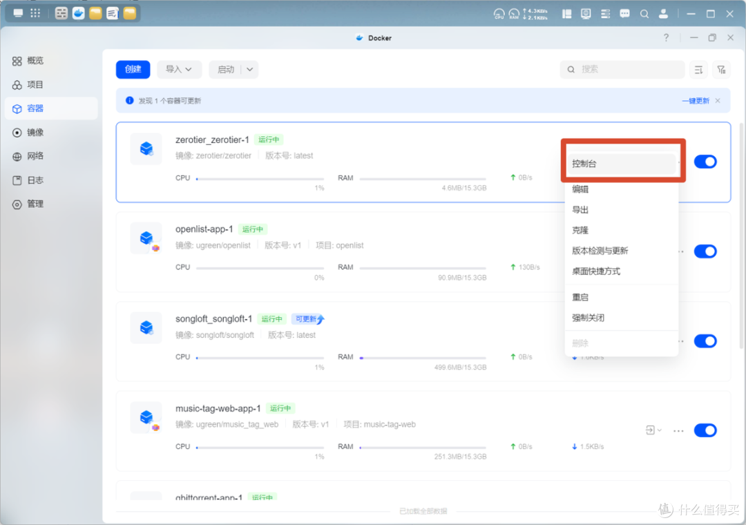Image resolution: width=746 pixels, height=525 pixels.
Task: Click zerotier_zerotier-1 container icon
Action: pyautogui.click(x=146, y=149)
